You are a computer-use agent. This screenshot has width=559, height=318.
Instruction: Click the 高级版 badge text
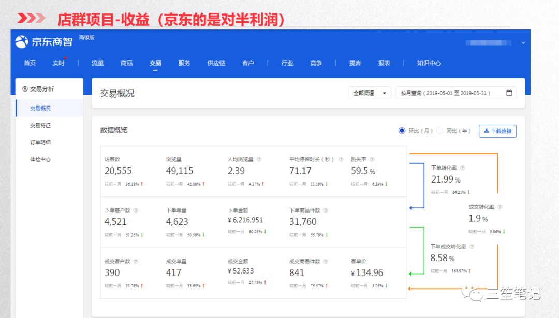click(86, 37)
